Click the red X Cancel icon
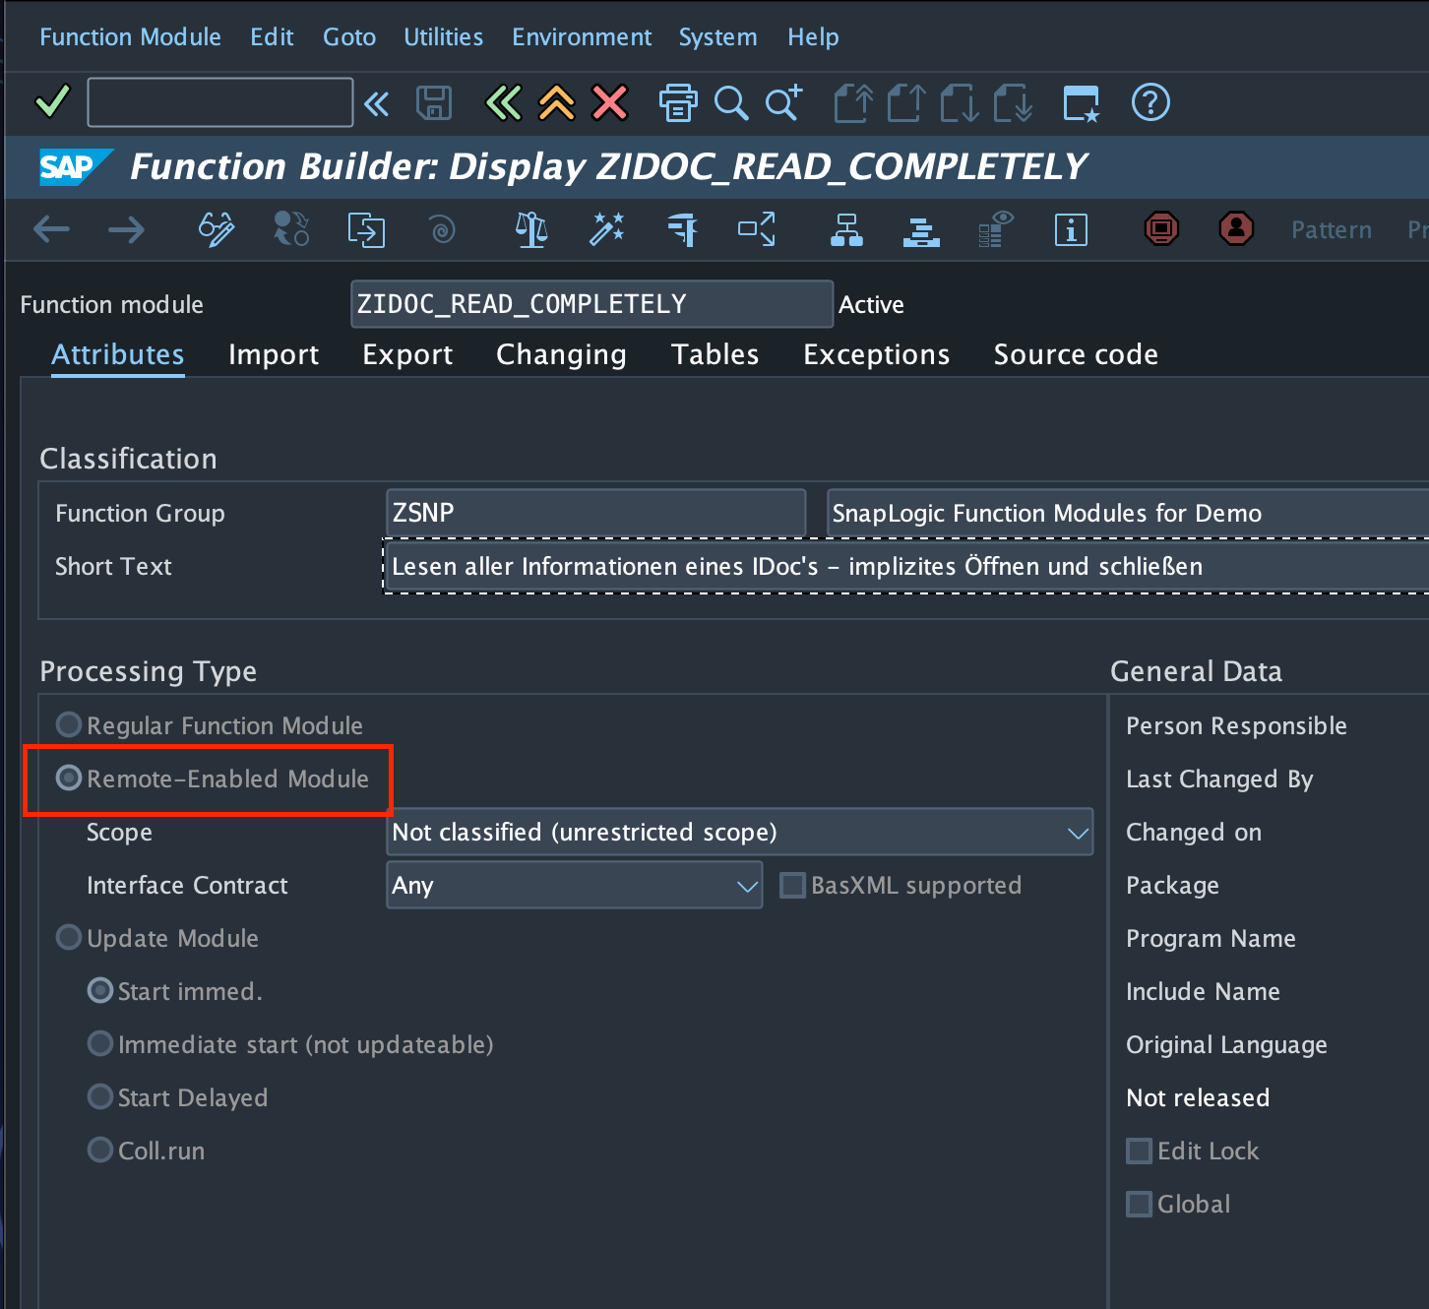Screen dimensions: 1429x1309 point(610,102)
